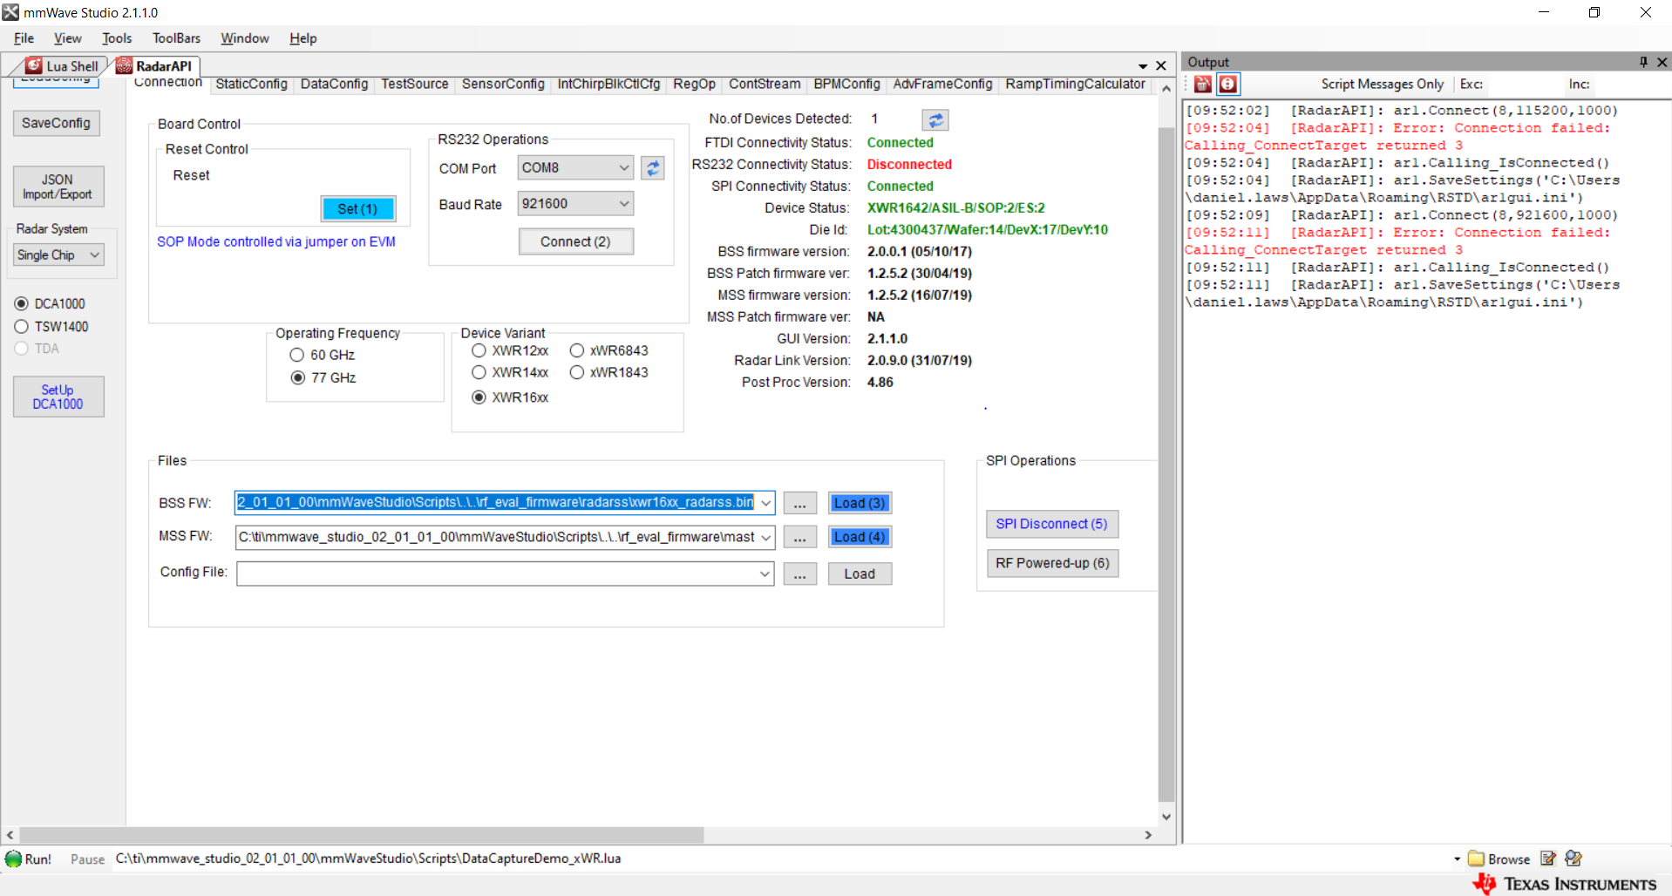Expand the MSS FW path dropdown arrow
Image resolution: width=1672 pixels, height=896 pixels.
765,538
